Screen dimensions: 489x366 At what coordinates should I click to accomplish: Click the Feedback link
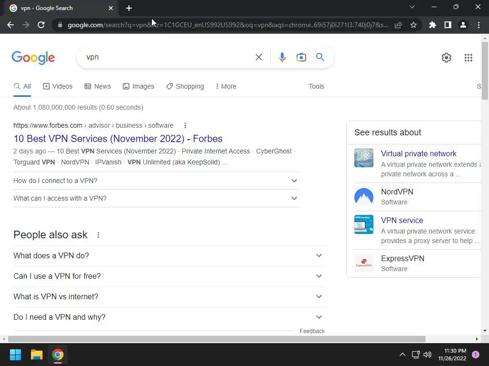point(312,331)
